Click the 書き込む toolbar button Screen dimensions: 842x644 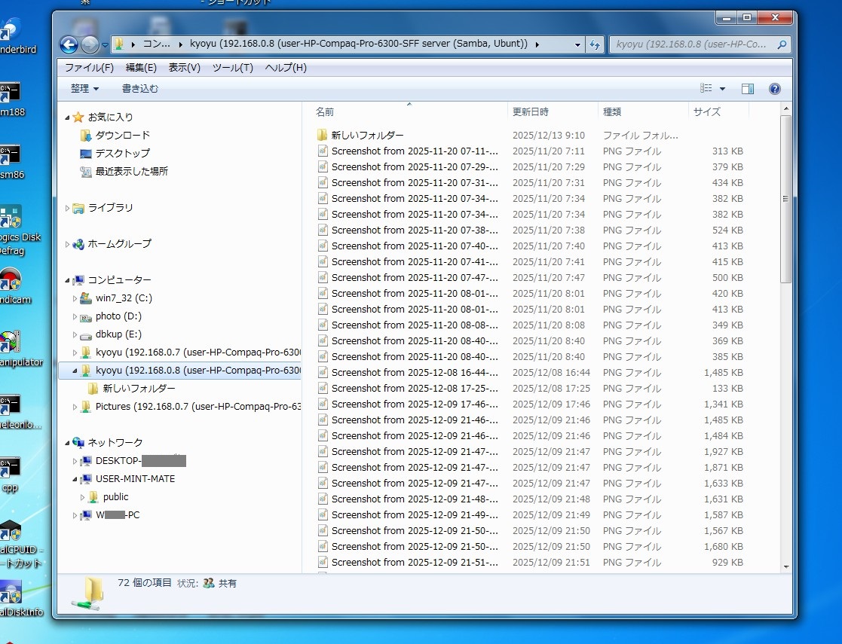(x=140, y=89)
